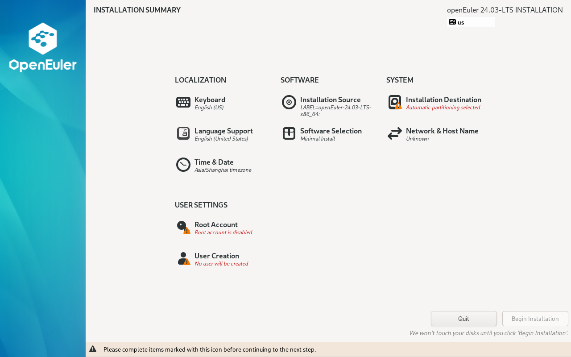Click the User Creation person icon
This screenshot has height=357, width=571.
[183, 258]
